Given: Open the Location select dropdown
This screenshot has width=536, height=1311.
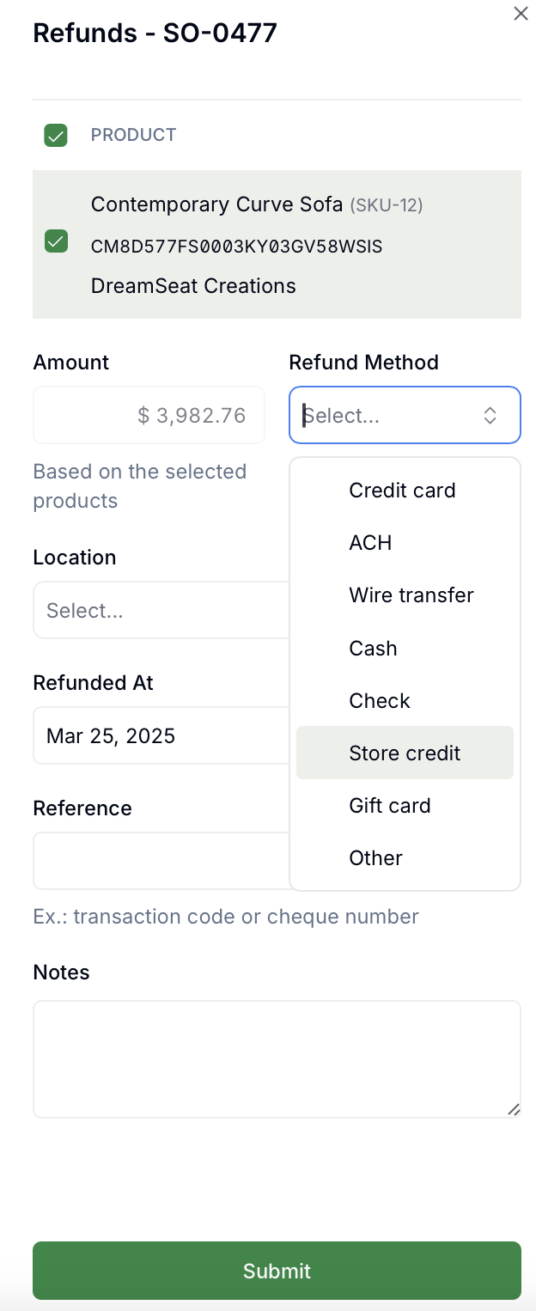Looking at the screenshot, I should click(161, 611).
